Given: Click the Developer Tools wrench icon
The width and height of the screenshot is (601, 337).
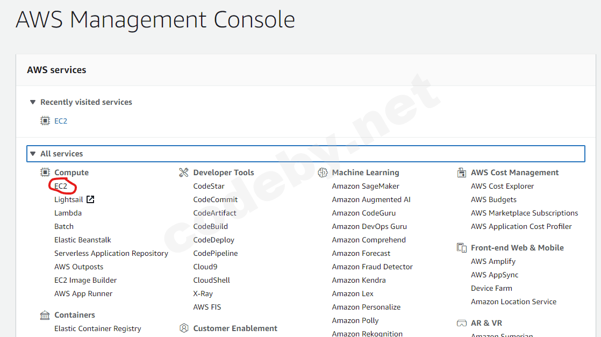Looking at the screenshot, I should tap(184, 173).
